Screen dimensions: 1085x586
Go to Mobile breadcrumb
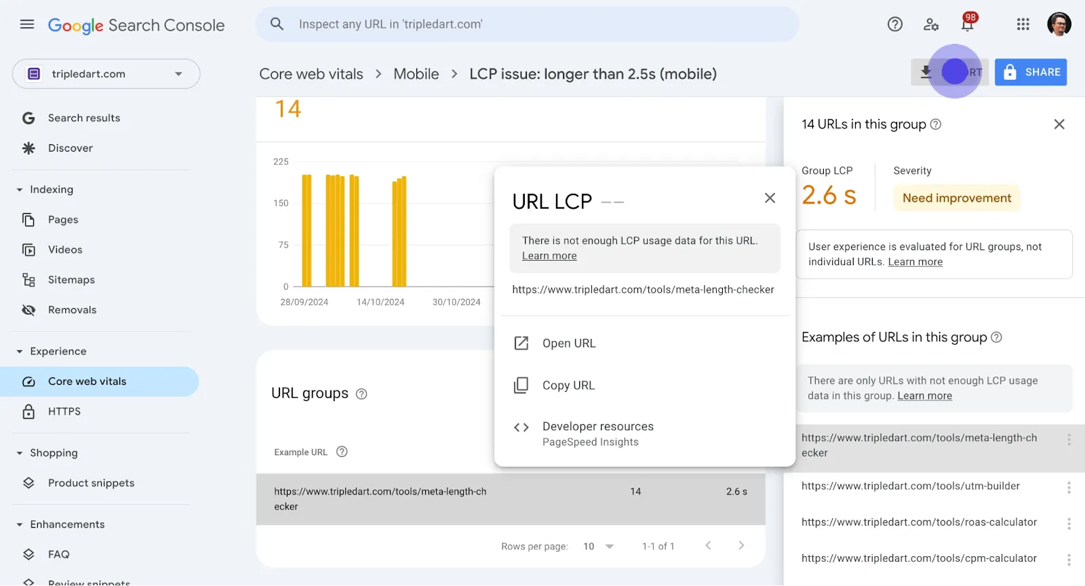(416, 74)
